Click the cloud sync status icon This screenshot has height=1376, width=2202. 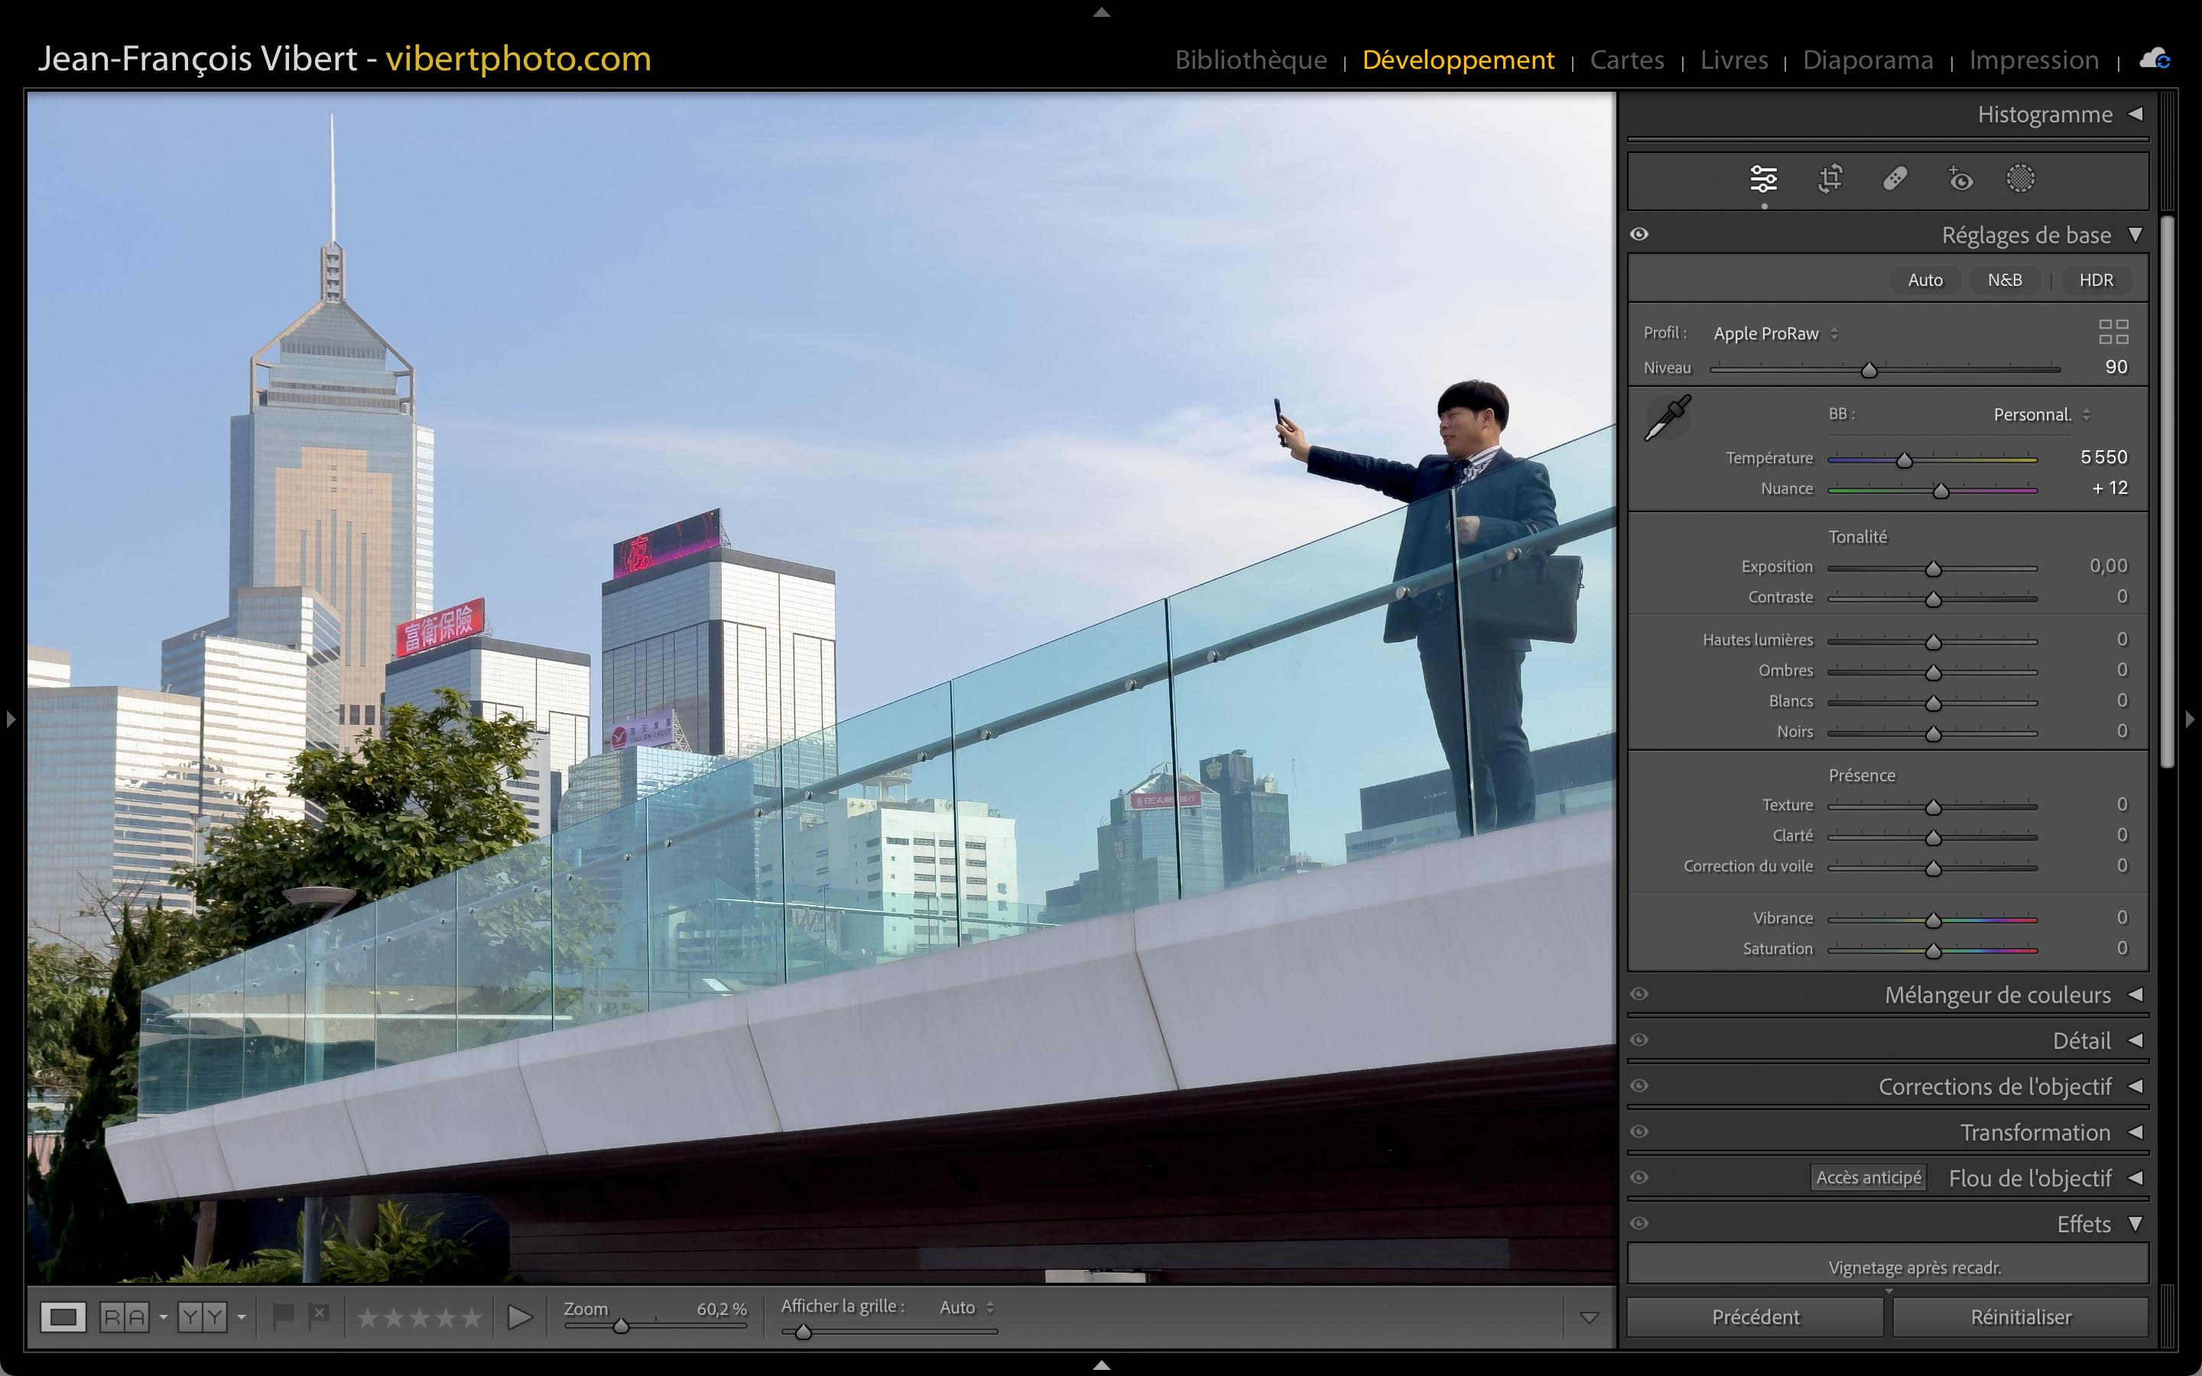(2155, 60)
